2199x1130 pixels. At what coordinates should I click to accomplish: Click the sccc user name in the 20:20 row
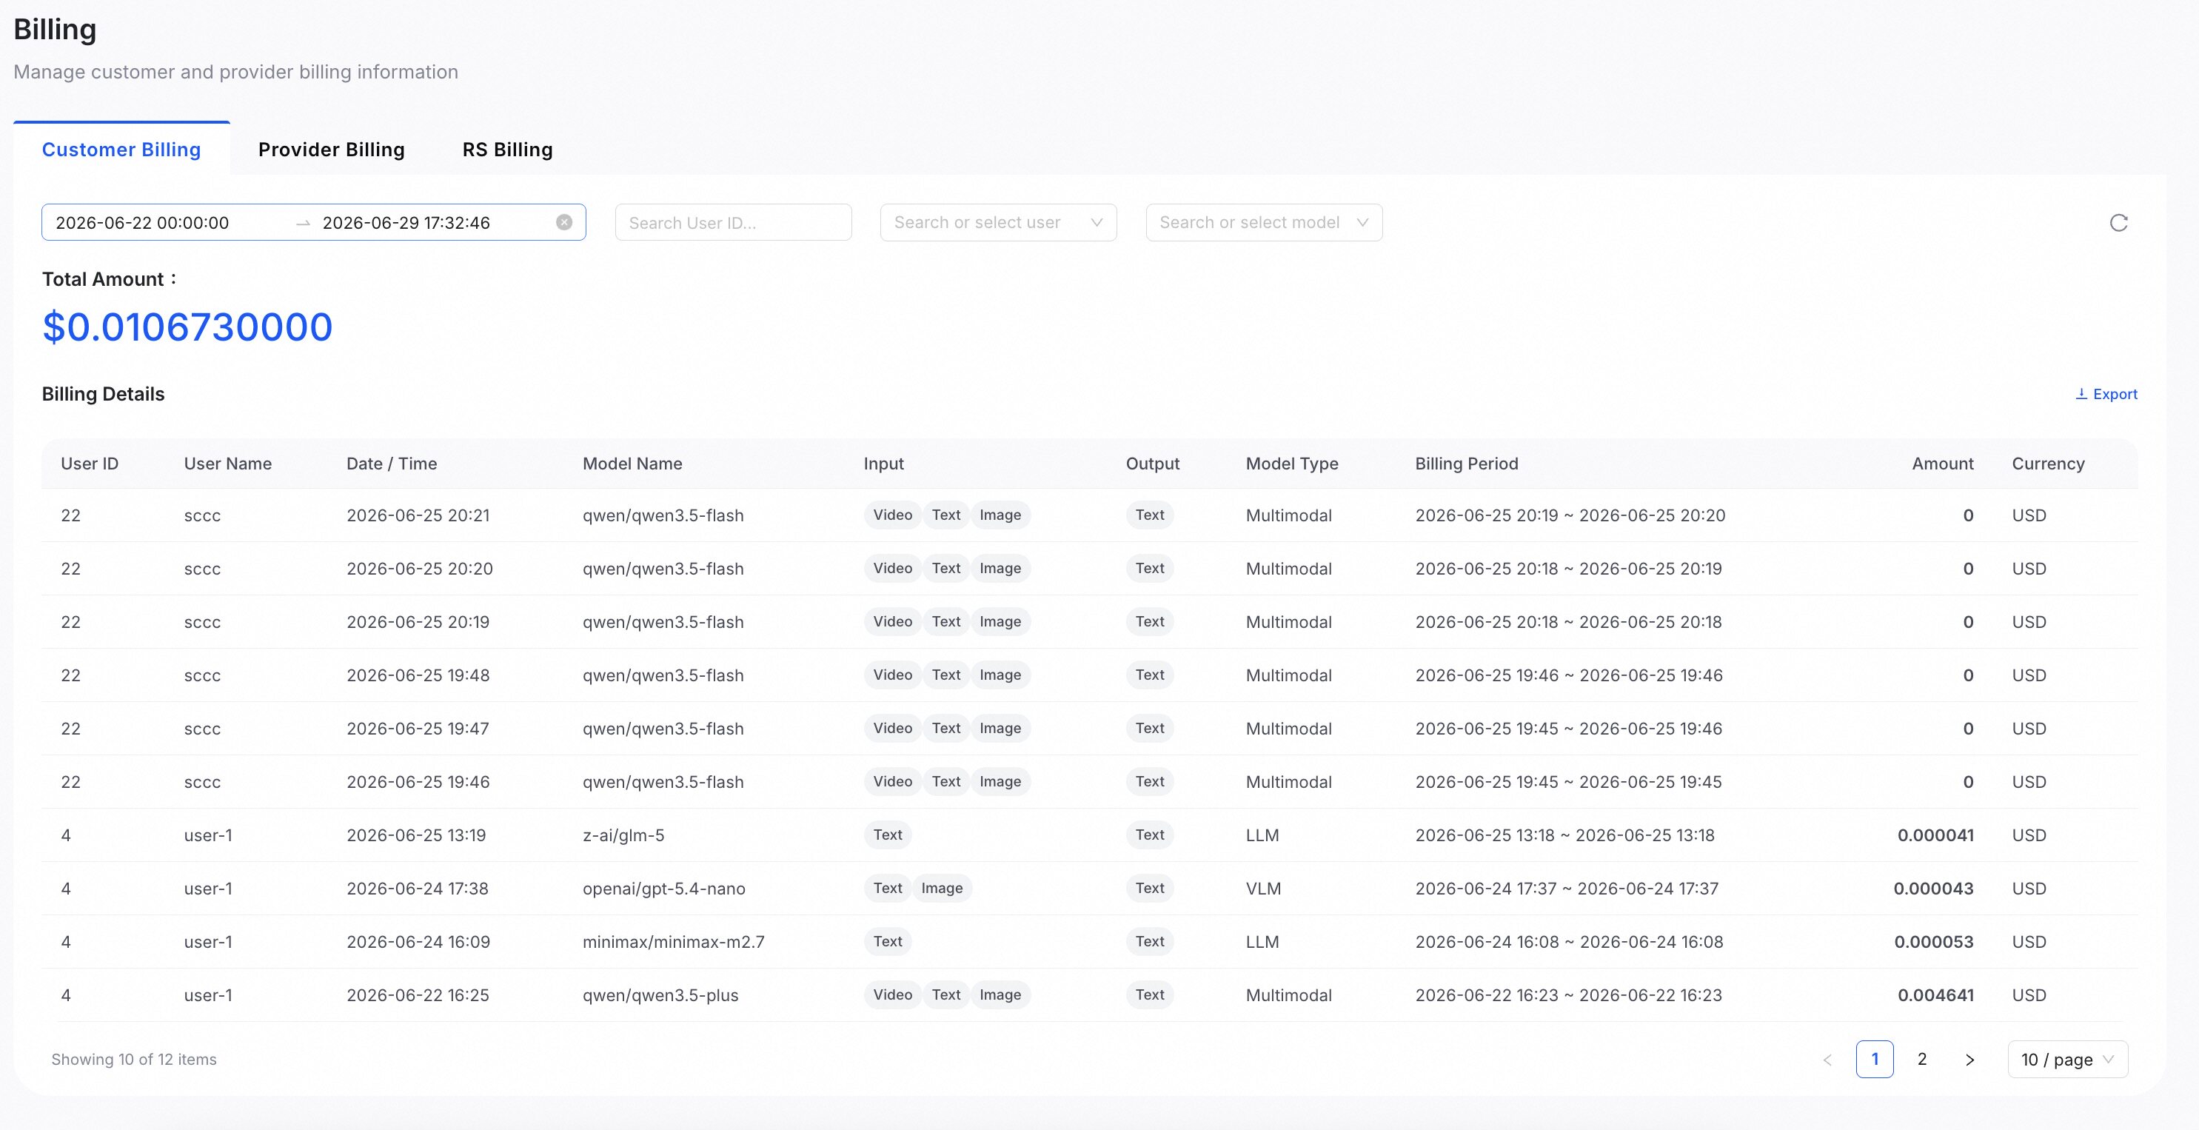point(202,569)
